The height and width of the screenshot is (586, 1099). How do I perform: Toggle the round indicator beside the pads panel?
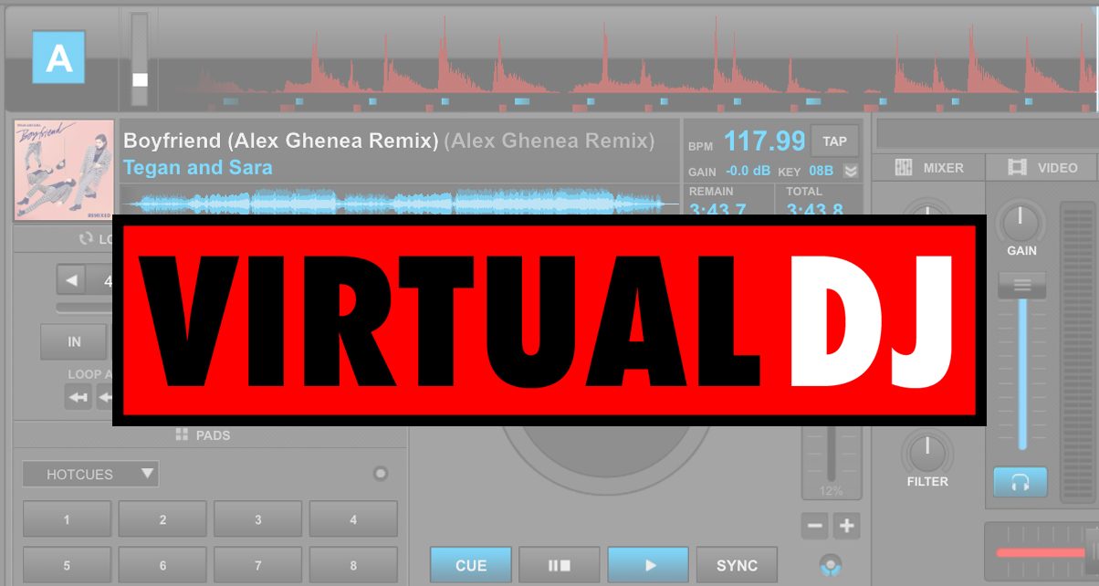coord(380,474)
